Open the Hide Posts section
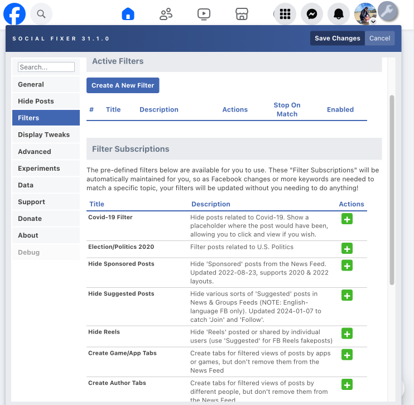 tap(36, 101)
